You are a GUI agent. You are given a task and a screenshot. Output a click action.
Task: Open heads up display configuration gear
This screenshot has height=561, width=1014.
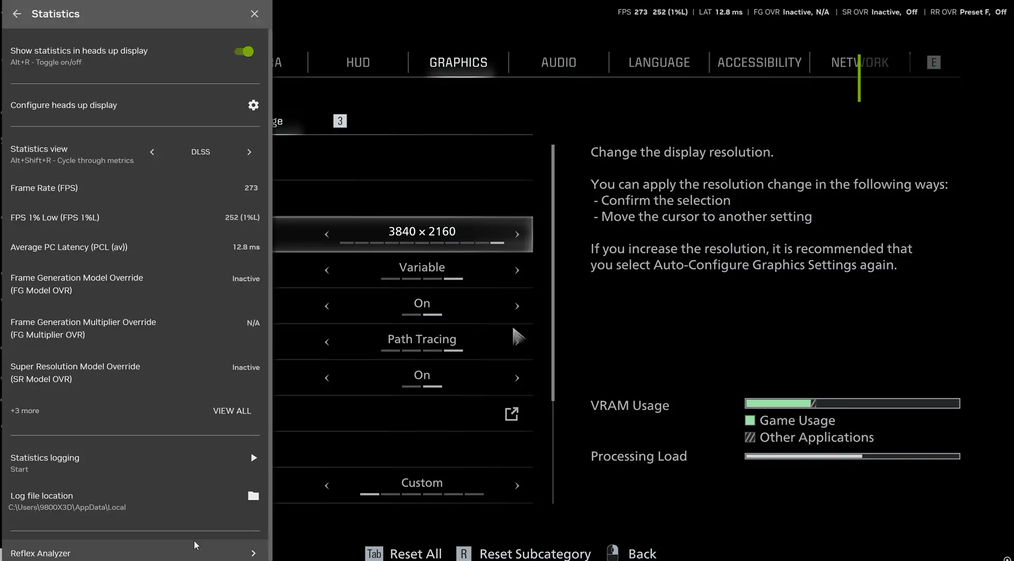253,105
